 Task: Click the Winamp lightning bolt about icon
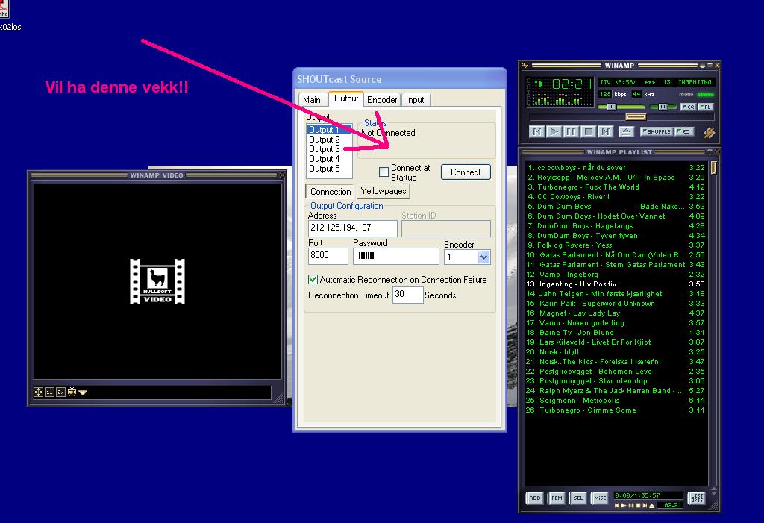coord(709,131)
